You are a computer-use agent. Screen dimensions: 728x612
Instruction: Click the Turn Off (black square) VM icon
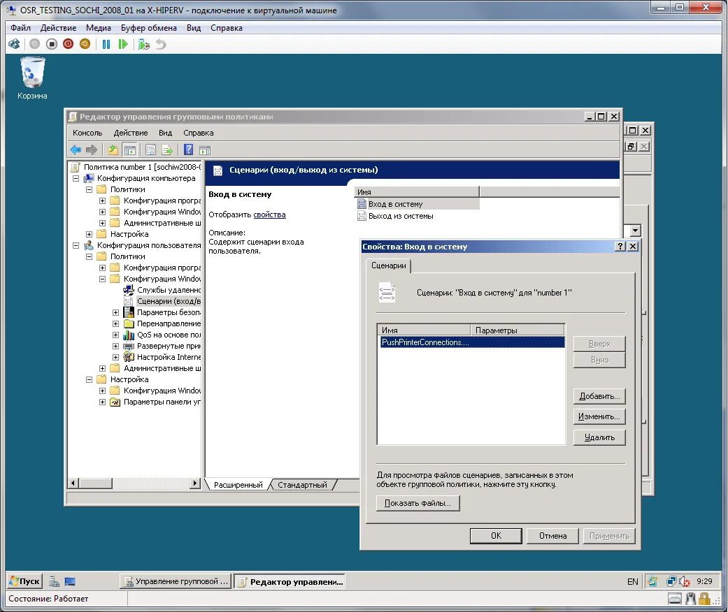pos(52,44)
